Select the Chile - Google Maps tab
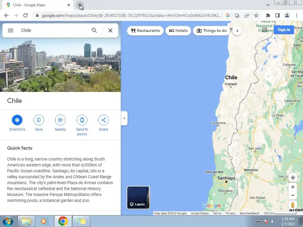 point(38,5)
